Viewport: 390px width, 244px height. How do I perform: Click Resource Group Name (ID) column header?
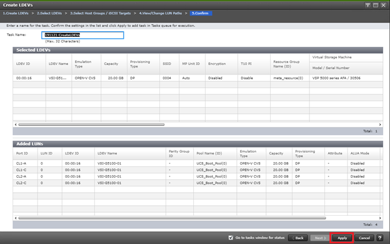pos(290,64)
